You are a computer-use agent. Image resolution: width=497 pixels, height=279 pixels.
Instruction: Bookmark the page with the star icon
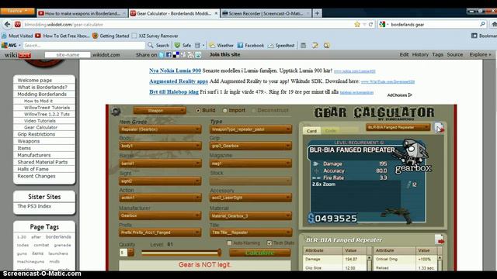(x=357, y=24)
